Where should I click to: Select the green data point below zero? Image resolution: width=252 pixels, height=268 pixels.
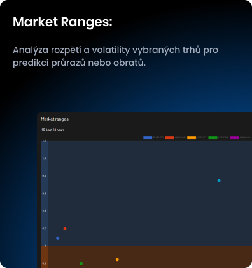coord(81,264)
